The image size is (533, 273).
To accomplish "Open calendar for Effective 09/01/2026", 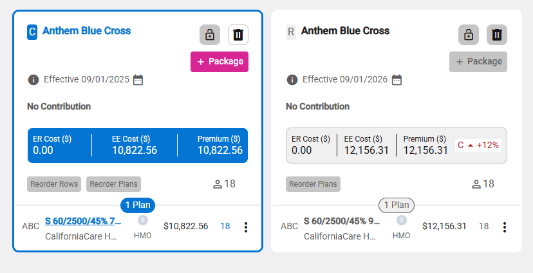I will (397, 80).
